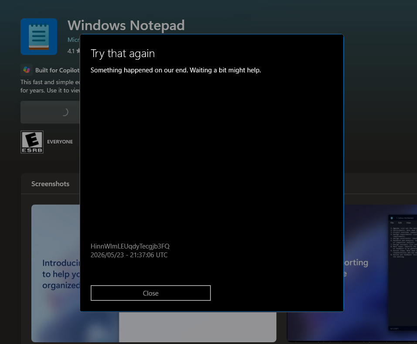Click the ESRB Everyone rating icon
This screenshot has height=344, width=417.
click(32, 142)
